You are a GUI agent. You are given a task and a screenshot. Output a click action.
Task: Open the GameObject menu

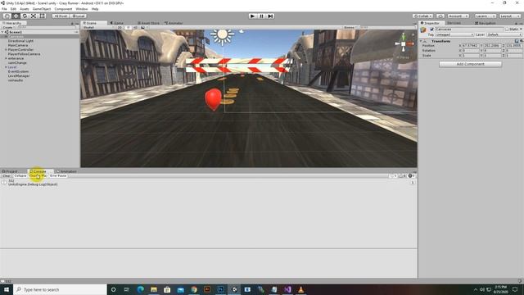(x=42, y=9)
